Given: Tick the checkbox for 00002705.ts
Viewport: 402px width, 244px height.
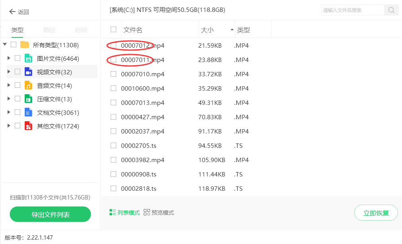Looking at the screenshot, I should click(113, 146).
